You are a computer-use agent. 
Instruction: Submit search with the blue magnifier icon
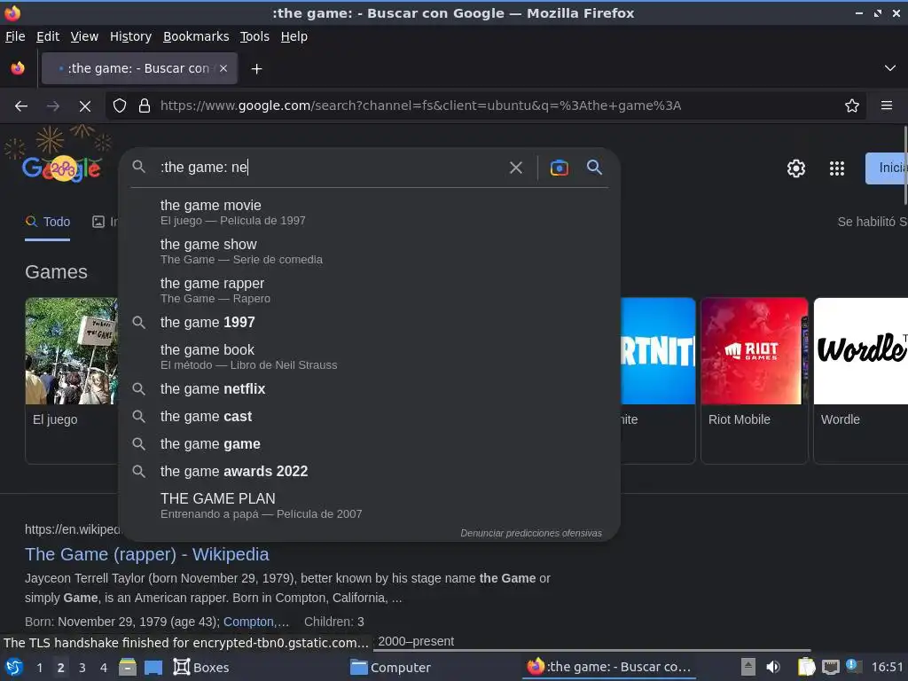[594, 168]
